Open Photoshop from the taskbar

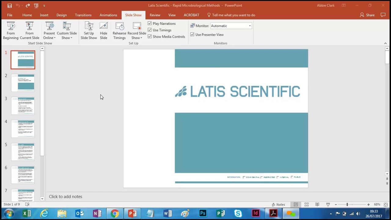pos(203,213)
